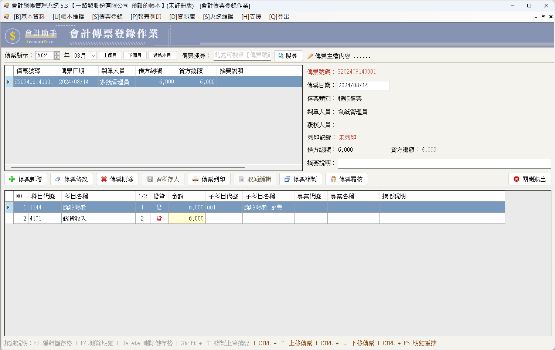
Task: Click the 專案代號 column header
Action: [311, 196]
